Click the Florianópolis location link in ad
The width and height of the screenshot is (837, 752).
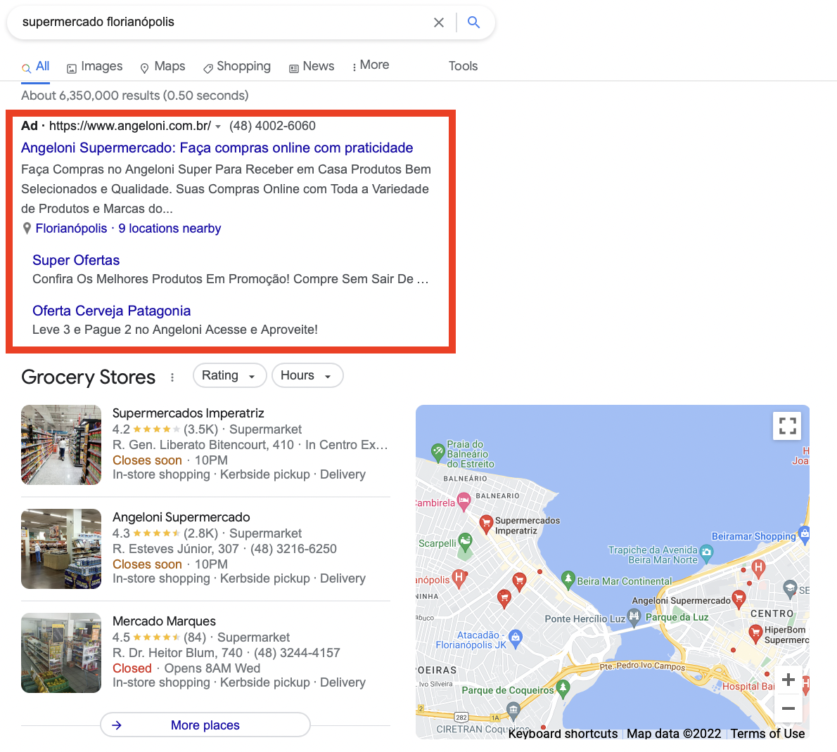[71, 228]
